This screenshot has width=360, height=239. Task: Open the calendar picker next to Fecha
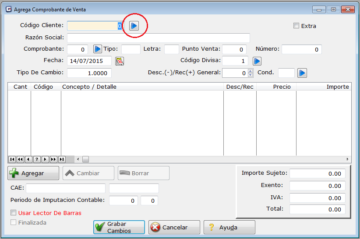click(x=120, y=61)
